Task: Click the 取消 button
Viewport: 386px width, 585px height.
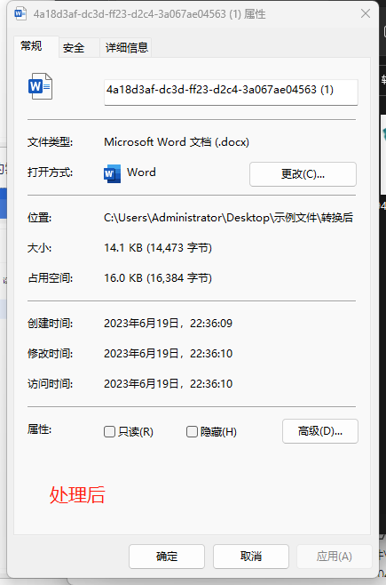Action: [x=251, y=557]
